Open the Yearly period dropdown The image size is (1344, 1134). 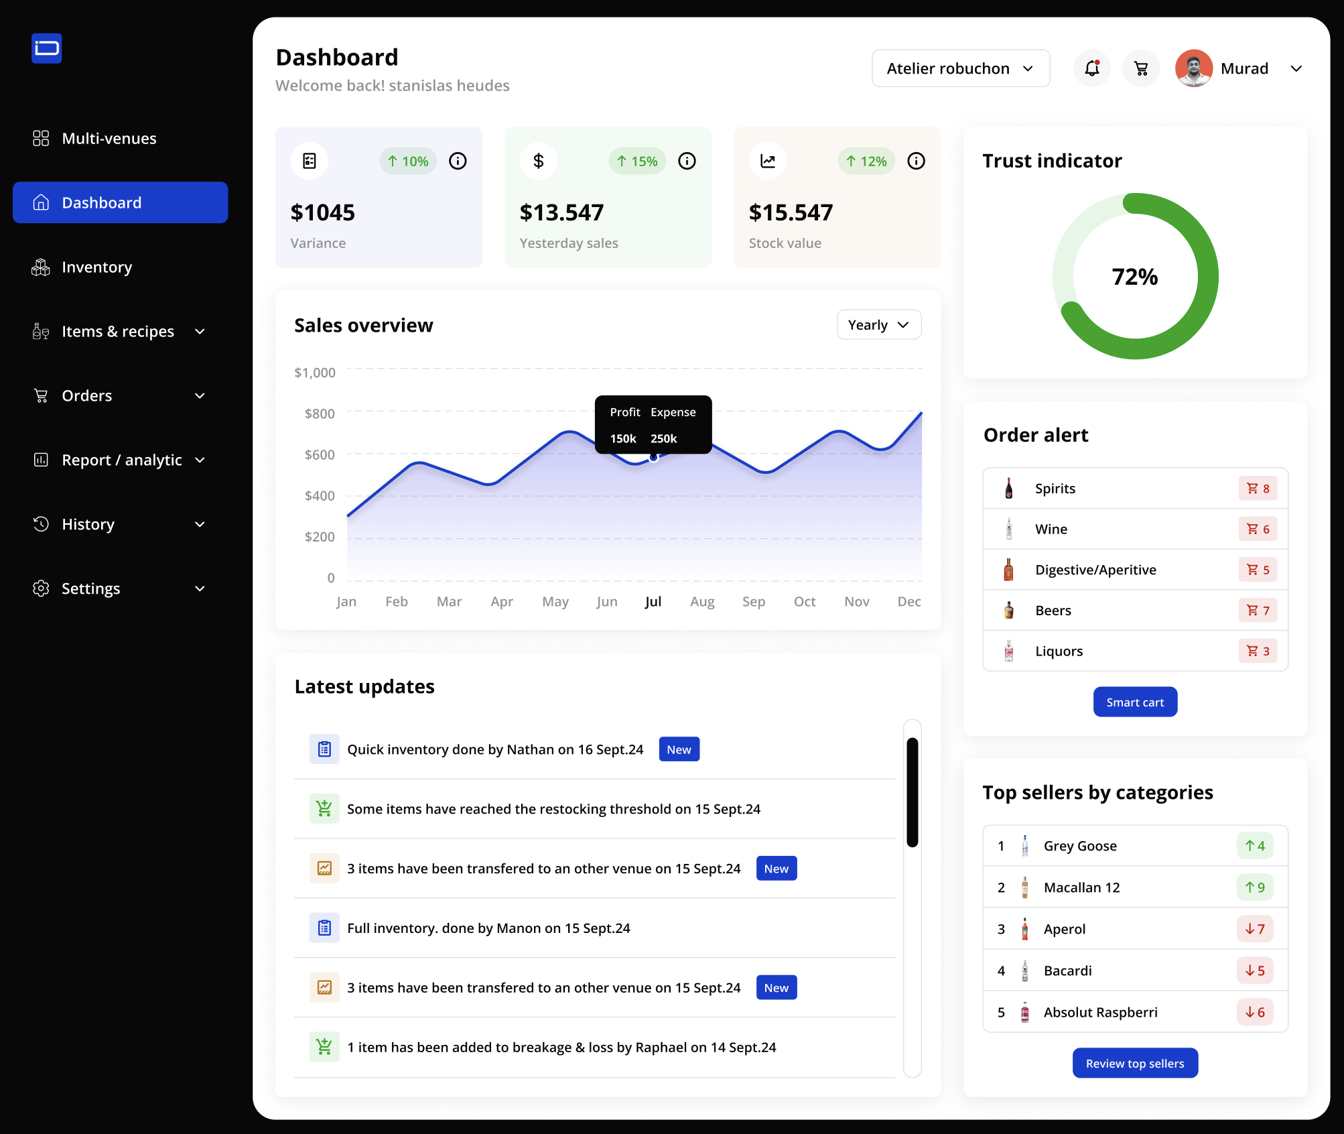[x=878, y=325]
